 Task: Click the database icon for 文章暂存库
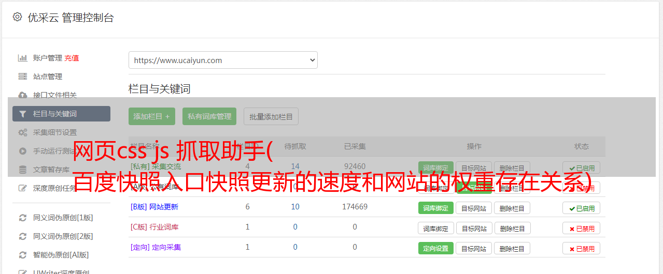tap(23, 170)
